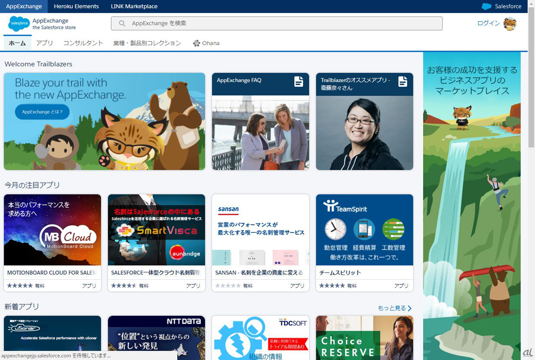Click the お客様の成功を支援する side banner

tap(472, 206)
